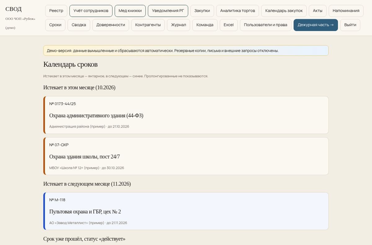Click heading Срок уже прошёл, статус «действует»

tap(84, 239)
